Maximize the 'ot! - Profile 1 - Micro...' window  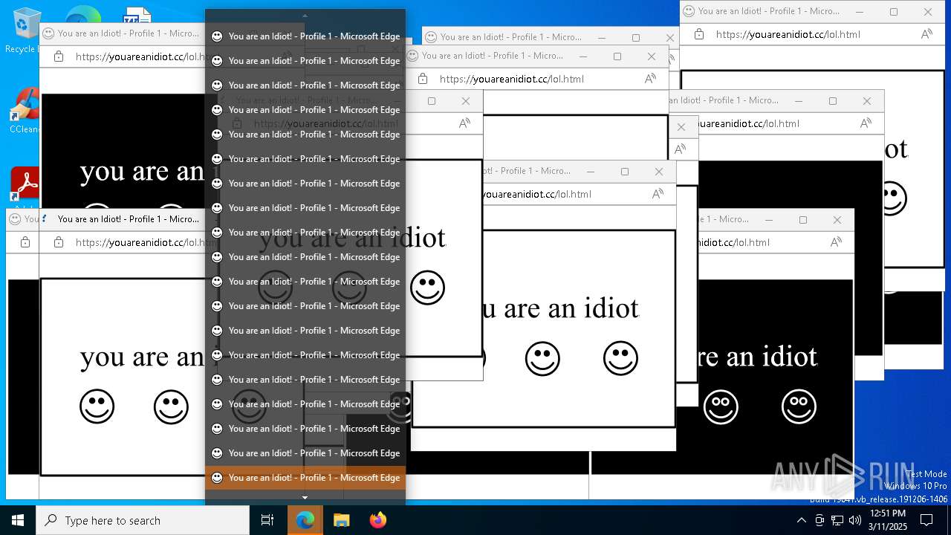point(625,171)
